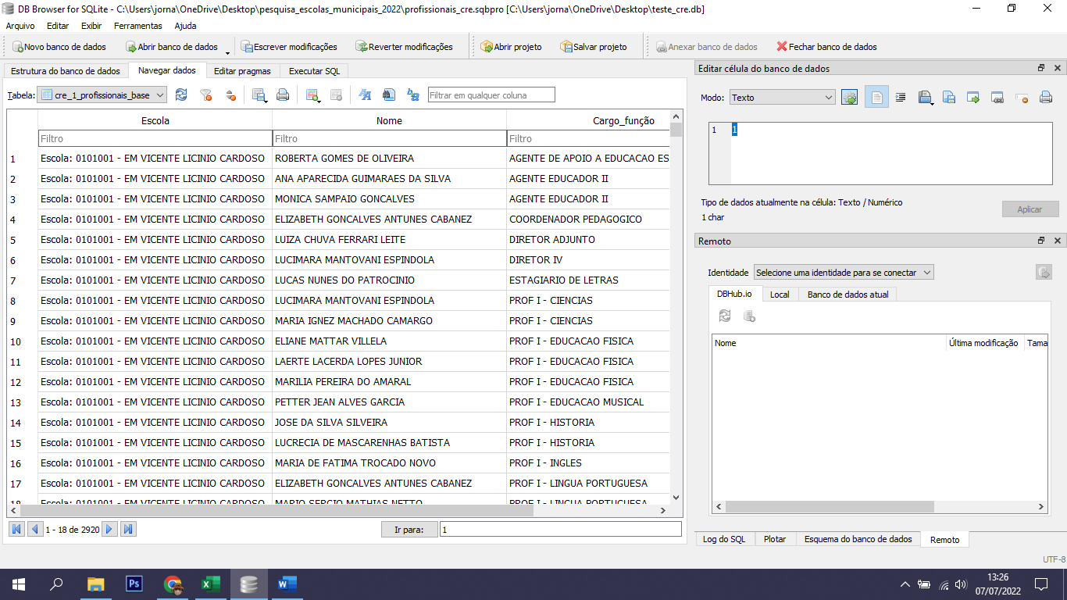This screenshot has width=1067, height=600.
Task: Toggle word wrap in cell editor
Action: click(876, 98)
